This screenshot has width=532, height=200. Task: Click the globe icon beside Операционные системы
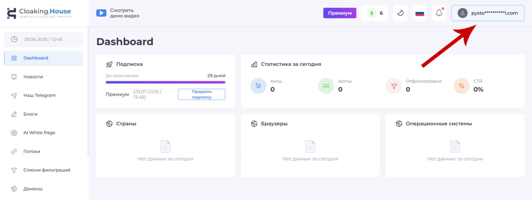click(399, 124)
